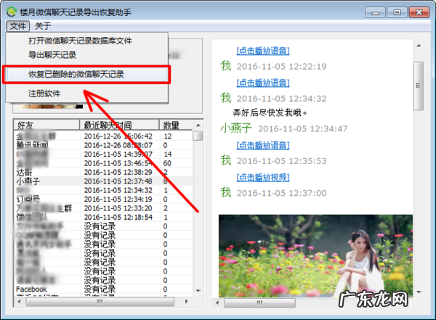Click the 2016-12-26 08:28:07 time cell
The height and width of the screenshot is (320, 436).
(118, 145)
